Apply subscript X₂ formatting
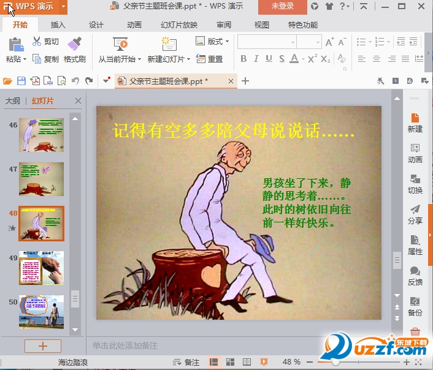Screen dimensions: 433x370 (326, 59)
